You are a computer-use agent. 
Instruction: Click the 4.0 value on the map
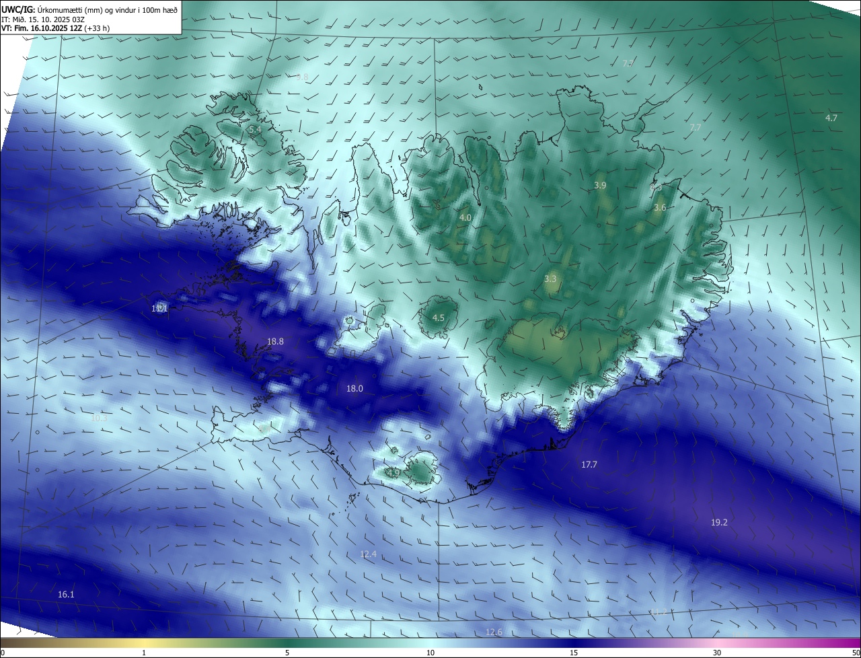(465, 218)
